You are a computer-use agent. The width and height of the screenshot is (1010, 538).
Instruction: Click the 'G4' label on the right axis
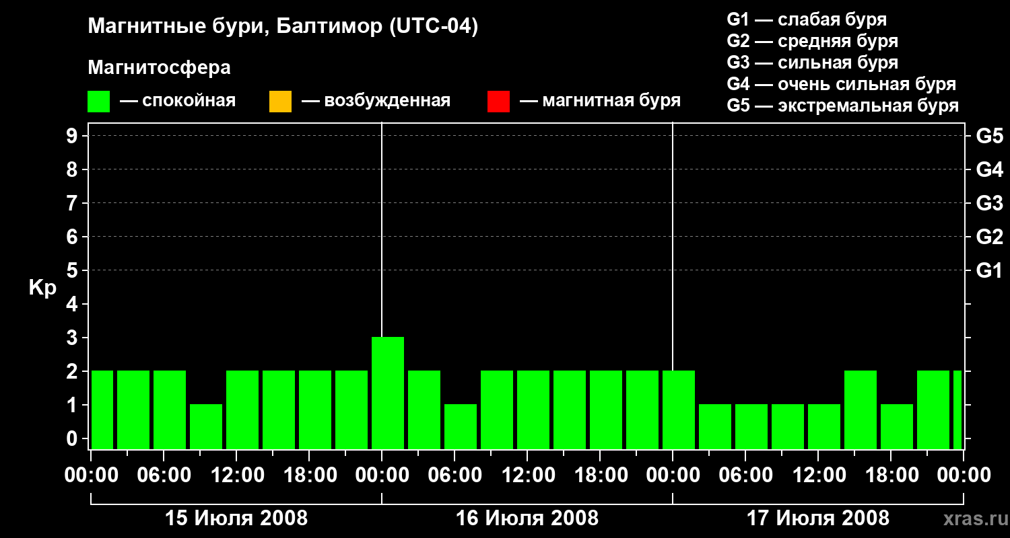pos(989,169)
